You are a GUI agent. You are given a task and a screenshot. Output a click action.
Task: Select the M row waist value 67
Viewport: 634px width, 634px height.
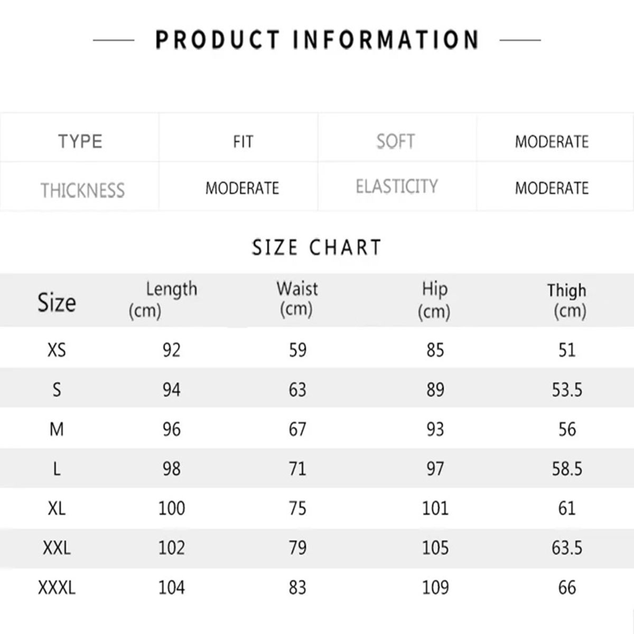tap(297, 429)
